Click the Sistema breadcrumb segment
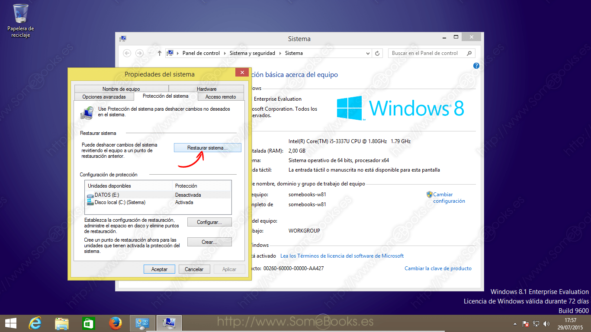 [x=294, y=53]
